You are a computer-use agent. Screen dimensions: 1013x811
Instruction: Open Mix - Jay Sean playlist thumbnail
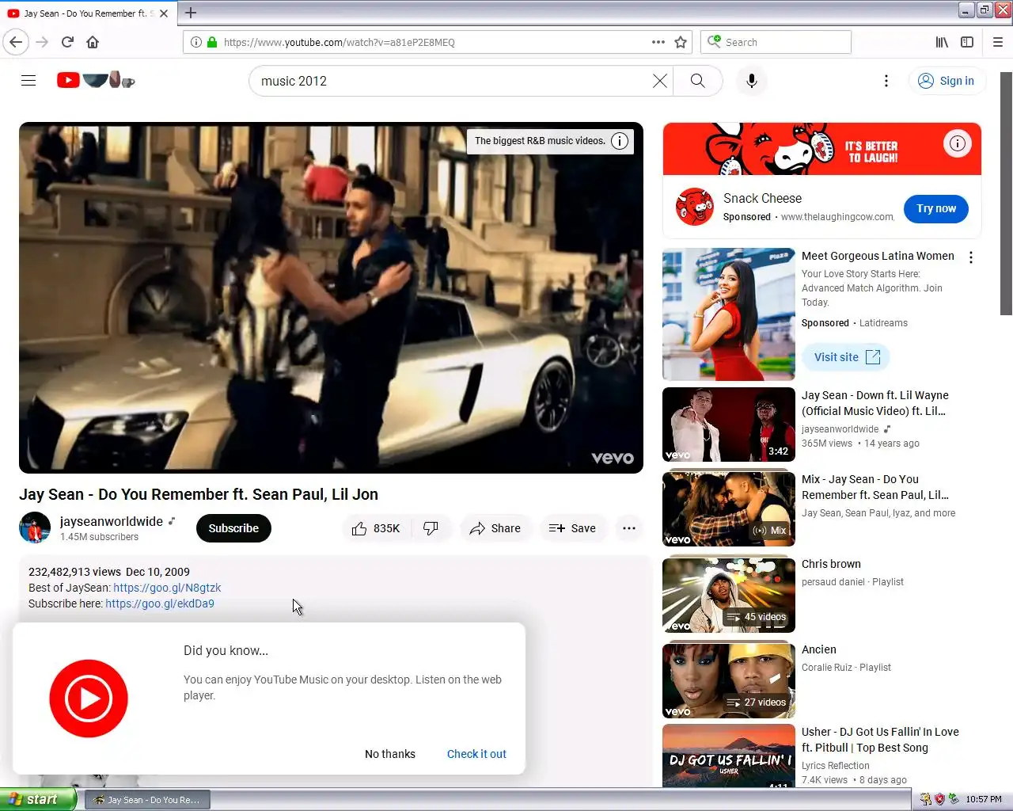tap(729, 510)
